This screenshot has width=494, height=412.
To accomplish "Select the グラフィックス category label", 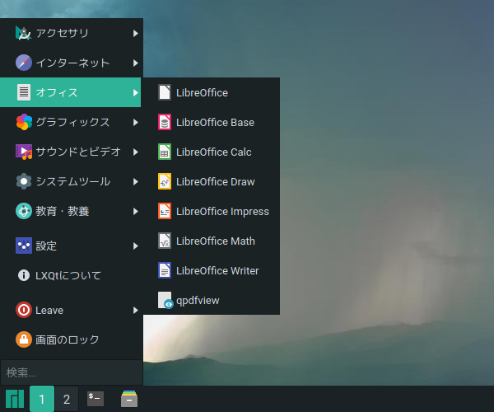I will point(72,122).
